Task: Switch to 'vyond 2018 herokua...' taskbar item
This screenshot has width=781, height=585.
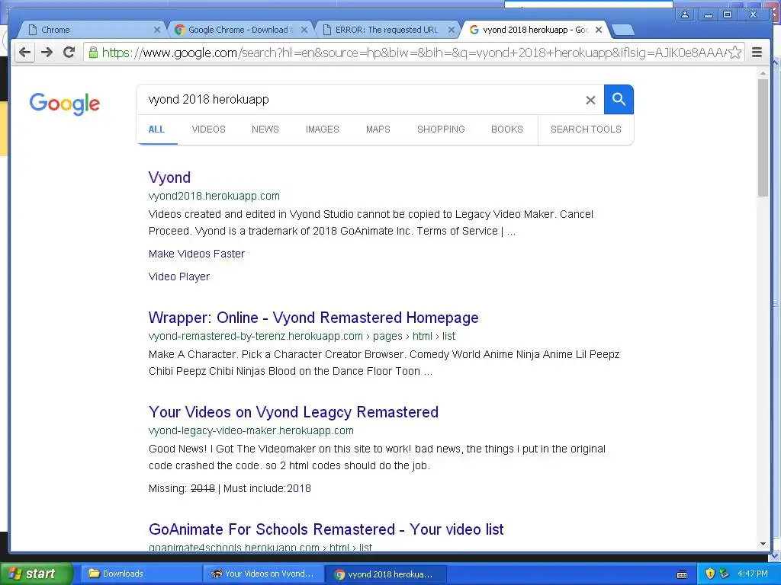Action: tap(386, 574)
